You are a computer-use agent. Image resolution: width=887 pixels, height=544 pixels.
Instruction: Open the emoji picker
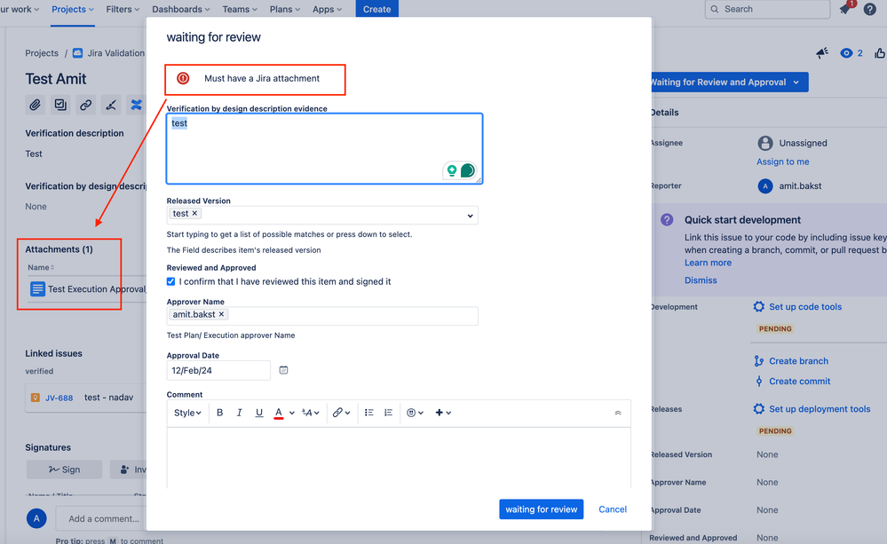(x=415, y=413)
